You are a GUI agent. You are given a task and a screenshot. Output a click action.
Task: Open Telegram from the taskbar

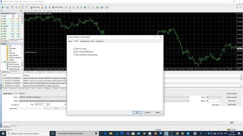point(188,133)
